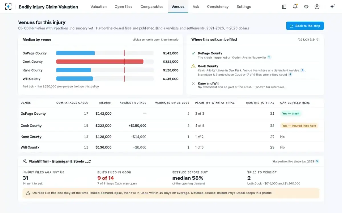Switch to the Consistency tab
The height and width of the screenshot is (213, 342).
(x=218, y=7)
